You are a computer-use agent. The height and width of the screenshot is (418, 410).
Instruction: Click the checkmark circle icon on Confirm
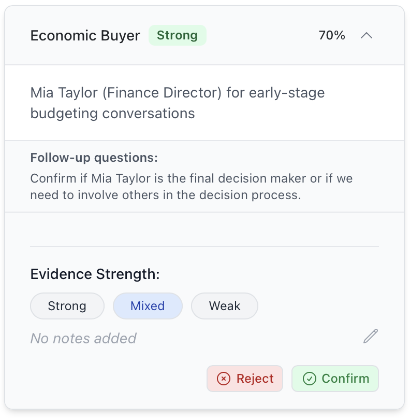(310, 379)
